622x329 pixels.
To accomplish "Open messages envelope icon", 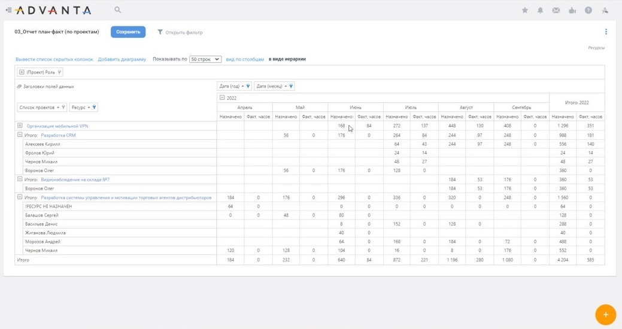I will (556, 10).
